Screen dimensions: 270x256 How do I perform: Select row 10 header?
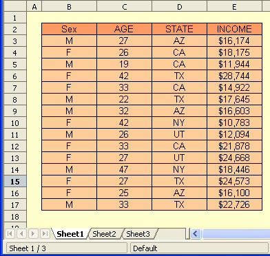point(15,123)
